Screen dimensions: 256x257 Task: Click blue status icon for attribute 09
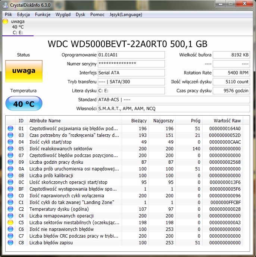click(x=10, y=162)
